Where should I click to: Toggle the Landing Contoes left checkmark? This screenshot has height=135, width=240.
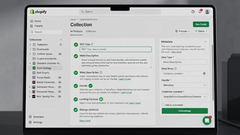click(76, 99)
